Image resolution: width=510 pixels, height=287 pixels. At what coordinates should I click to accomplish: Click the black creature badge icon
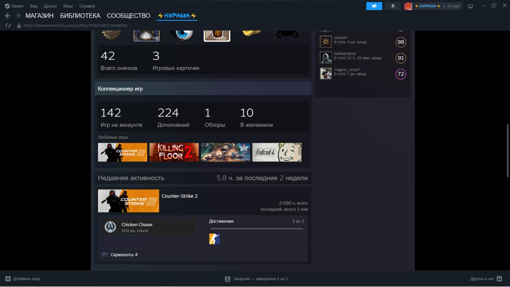[287, 34]
